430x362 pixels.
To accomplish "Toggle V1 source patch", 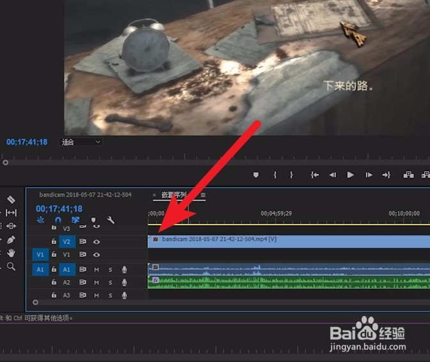I will coord(40,255).
